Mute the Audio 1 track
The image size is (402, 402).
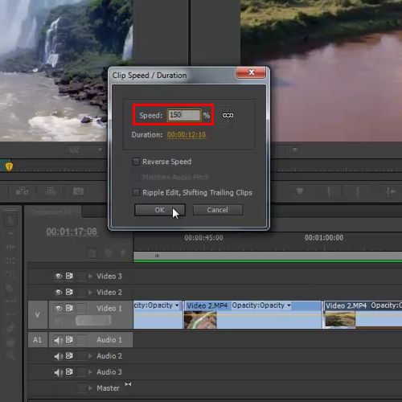(58, 340)
